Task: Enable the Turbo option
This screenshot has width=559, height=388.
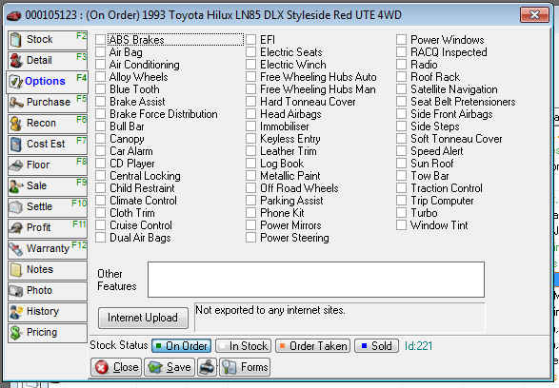Action: 402,213
